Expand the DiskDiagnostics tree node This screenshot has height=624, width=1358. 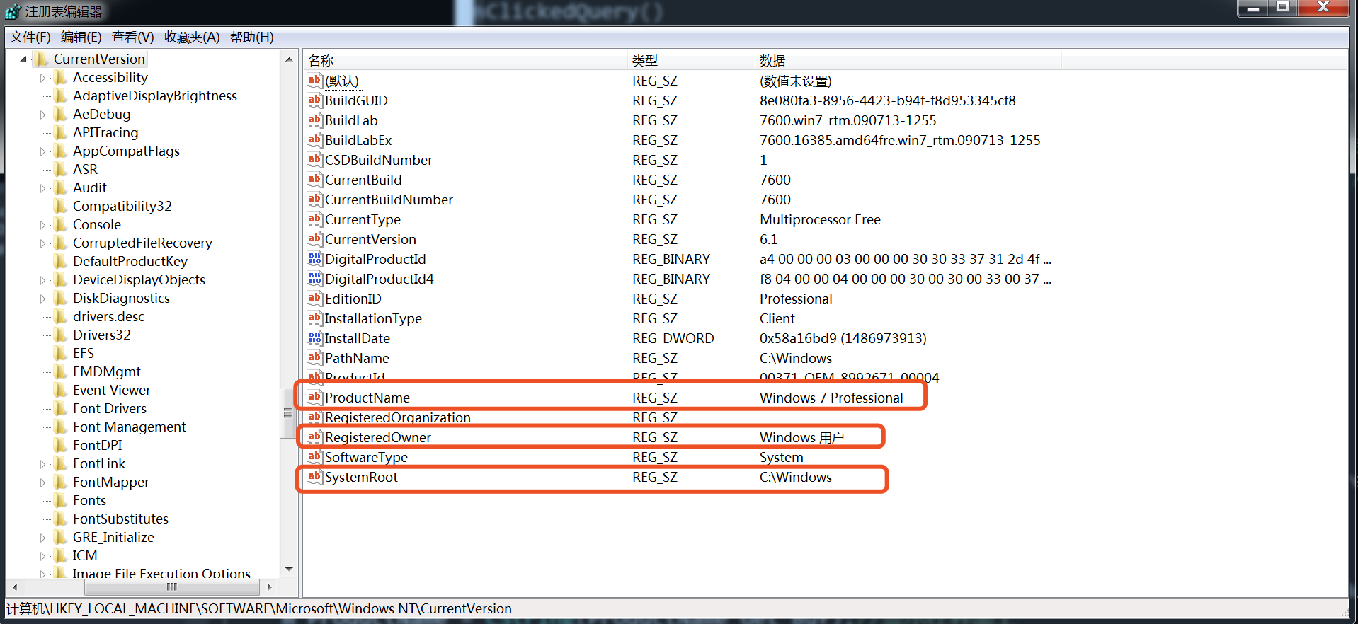pos(42,299)
